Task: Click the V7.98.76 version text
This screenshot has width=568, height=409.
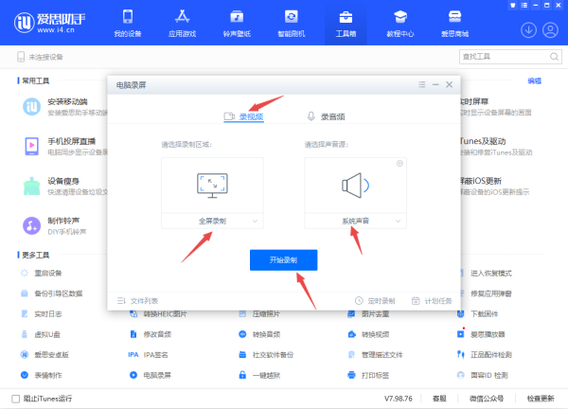Action: [x=399, y=399]
